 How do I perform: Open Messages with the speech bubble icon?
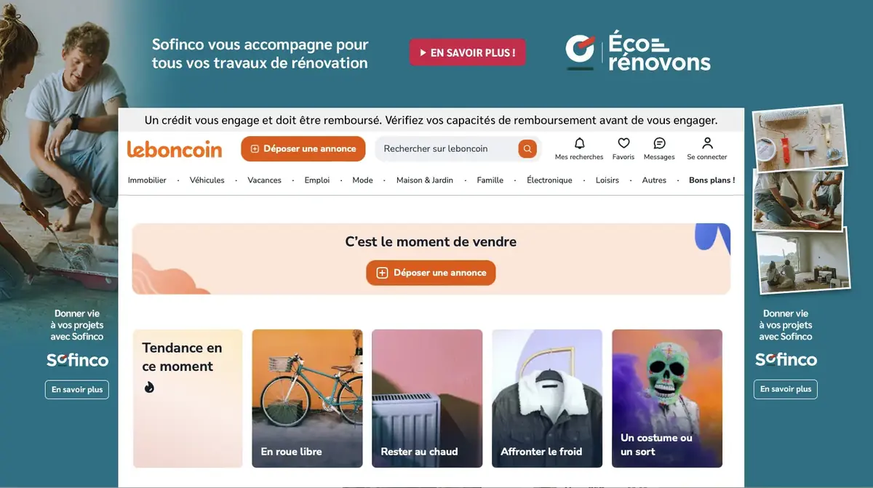[x=658, y=143]
